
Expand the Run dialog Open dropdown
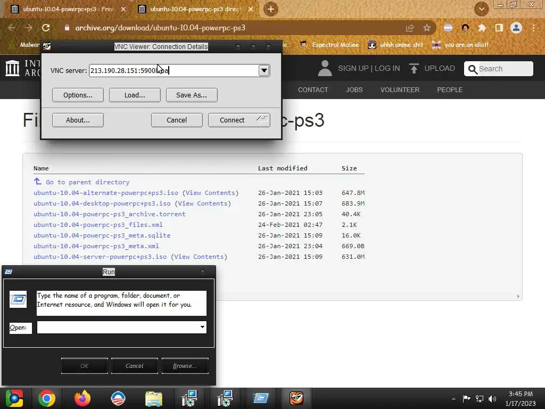click(202, 328)
